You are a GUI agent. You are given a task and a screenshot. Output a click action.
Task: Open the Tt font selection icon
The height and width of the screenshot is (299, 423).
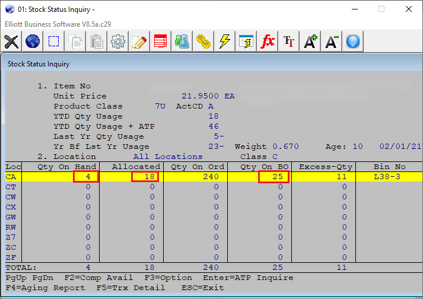pyautogui.click(x=289, y=42)
